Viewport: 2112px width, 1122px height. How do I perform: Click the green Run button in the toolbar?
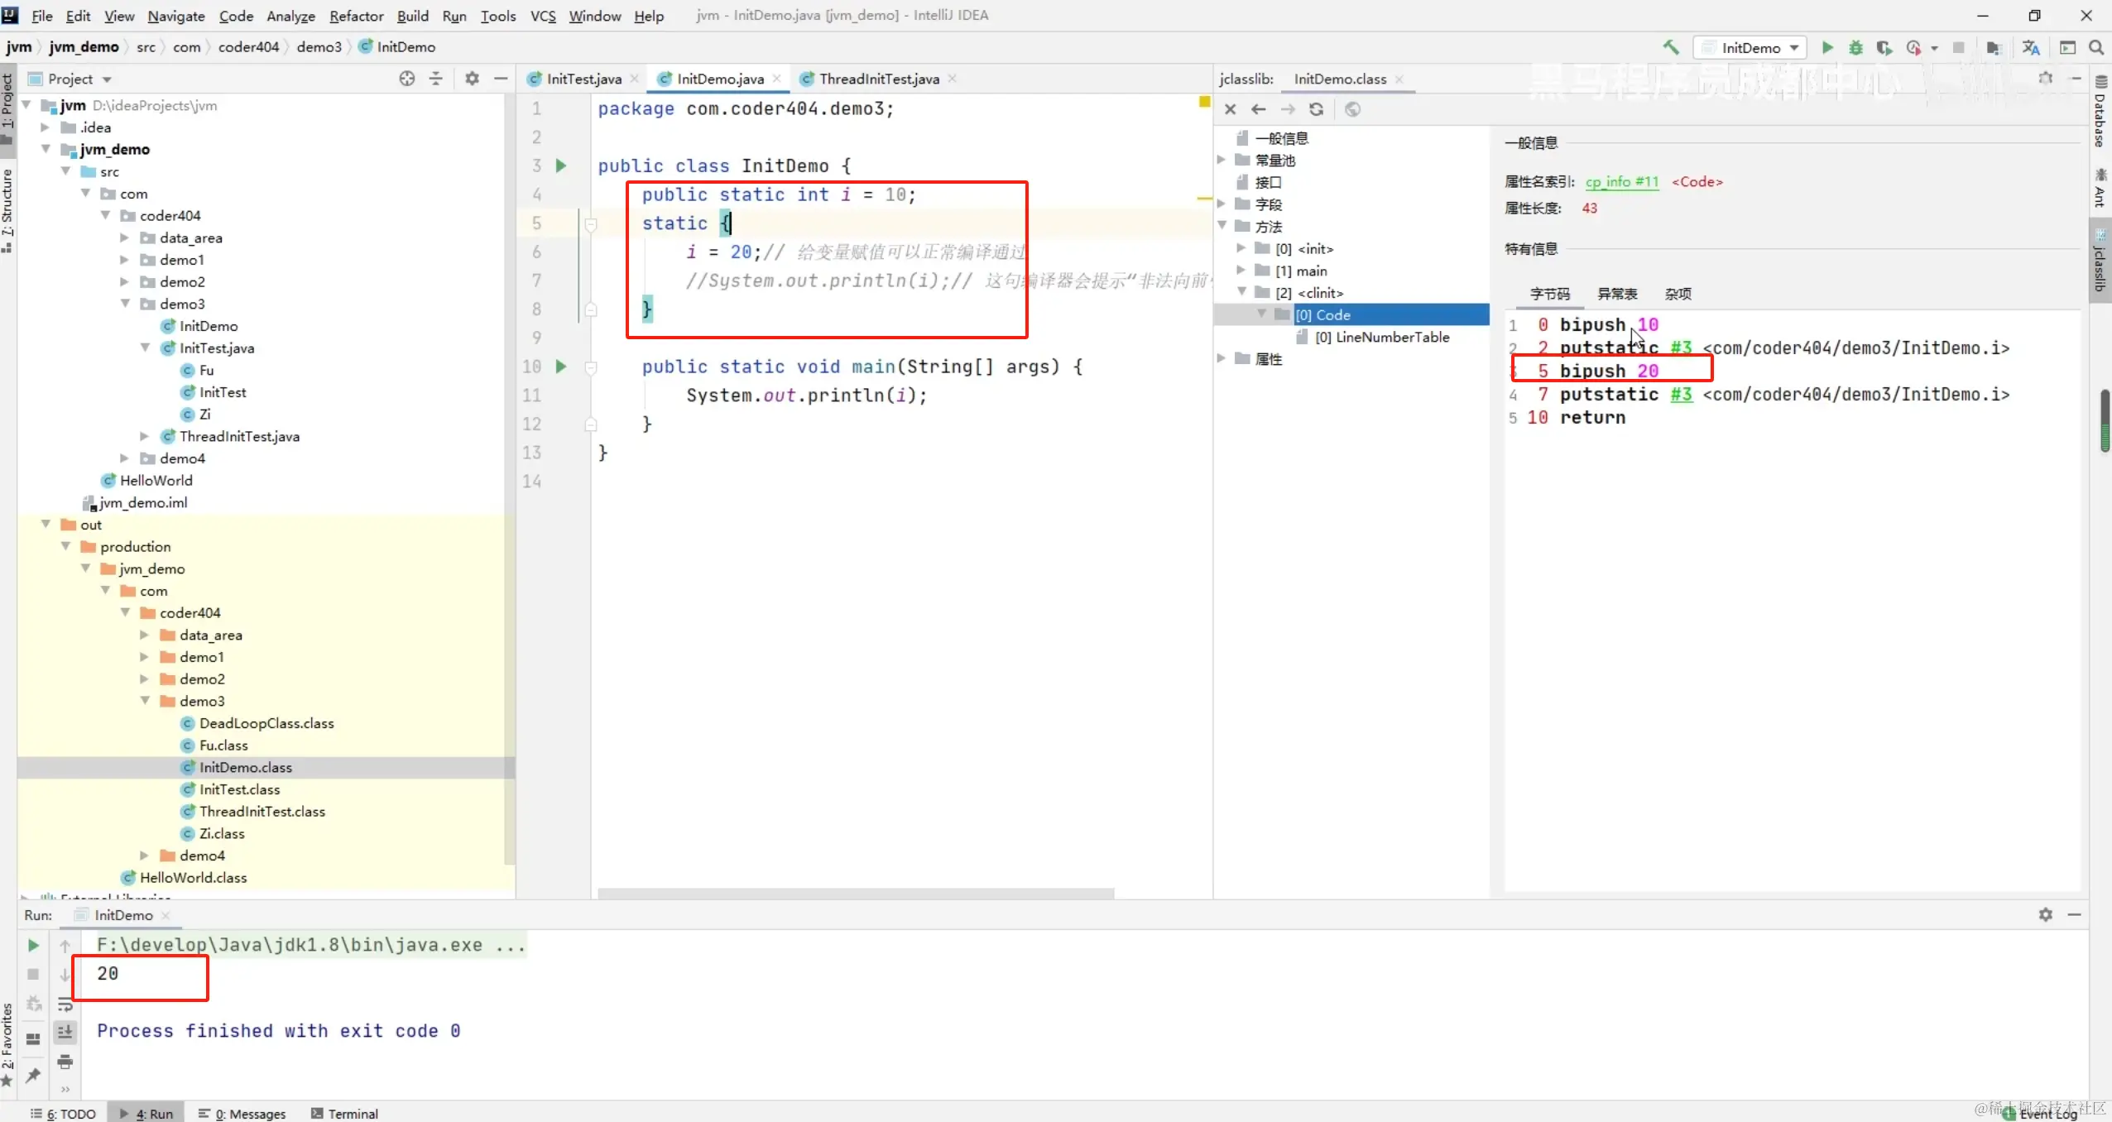[1827, 47]
